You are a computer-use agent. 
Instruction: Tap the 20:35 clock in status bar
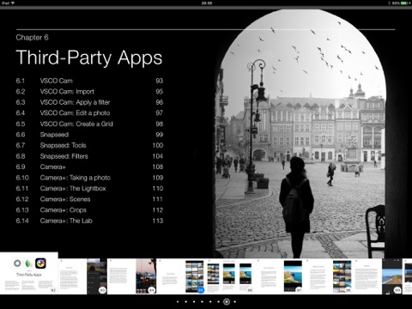206,3
